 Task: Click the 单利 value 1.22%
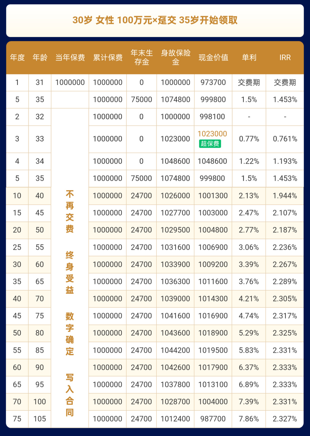click(x=249, y=161)
